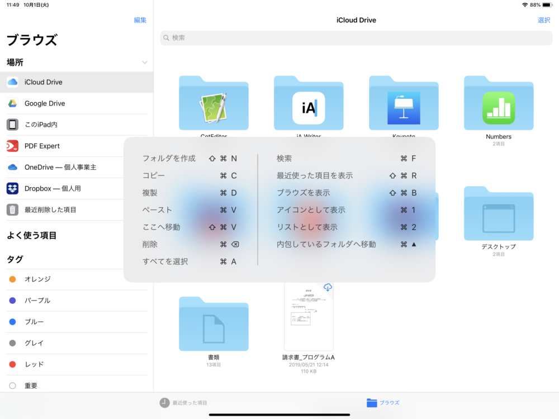Open the デスクトップ folder
Screen dimensions: 559x419
(499, 215)
